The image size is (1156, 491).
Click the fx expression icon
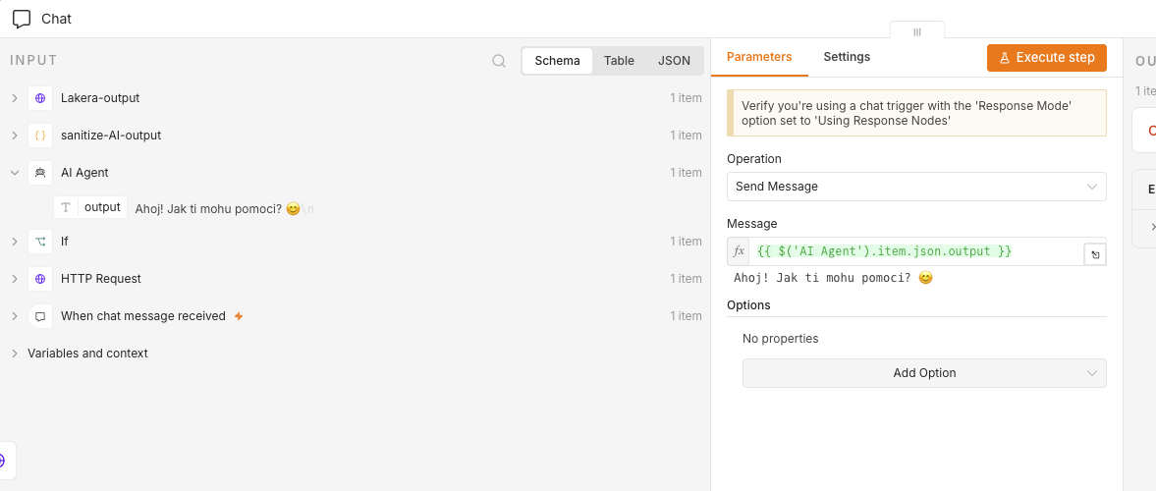(x=739, y=251)
